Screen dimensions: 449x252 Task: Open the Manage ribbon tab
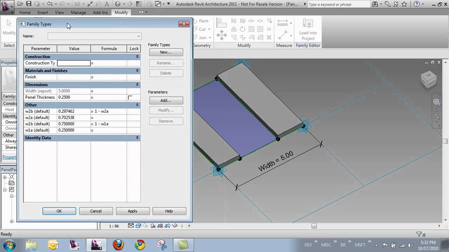point(78,12)
